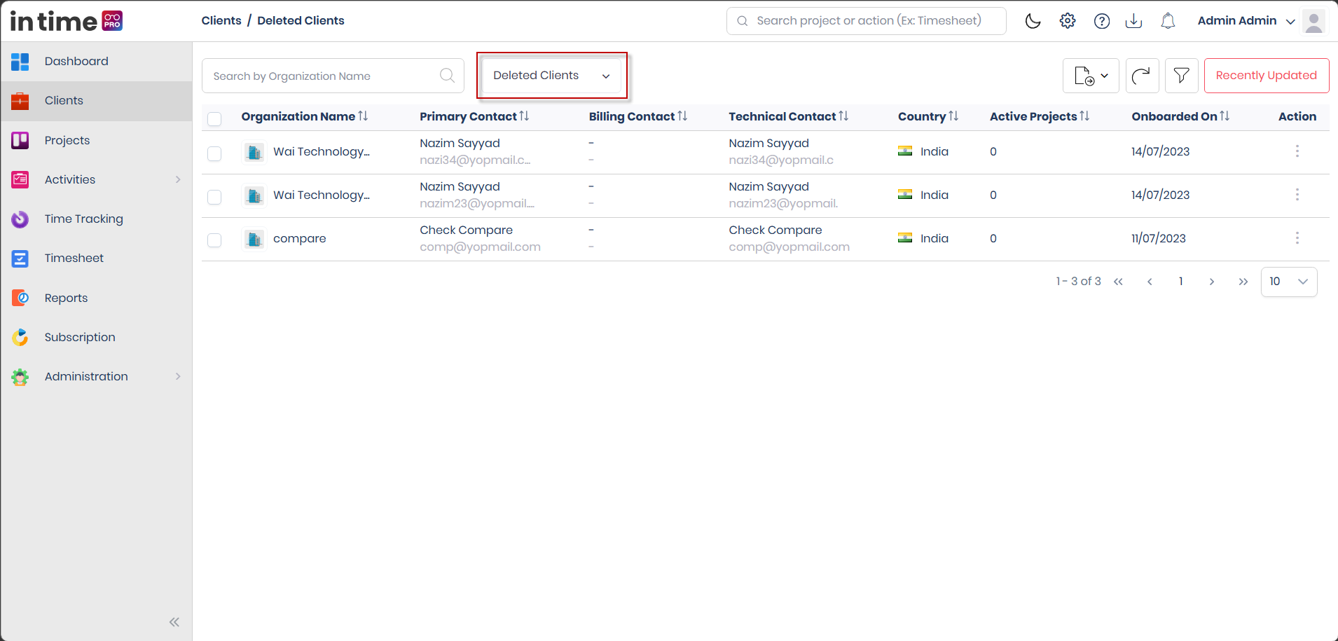This screenshot has height=641, width=1338.
Task: Expand the Activities submenu
Action: tap(178, 179)
